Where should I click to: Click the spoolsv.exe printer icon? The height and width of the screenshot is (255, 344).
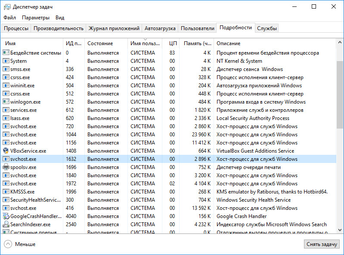coord(6,167)
